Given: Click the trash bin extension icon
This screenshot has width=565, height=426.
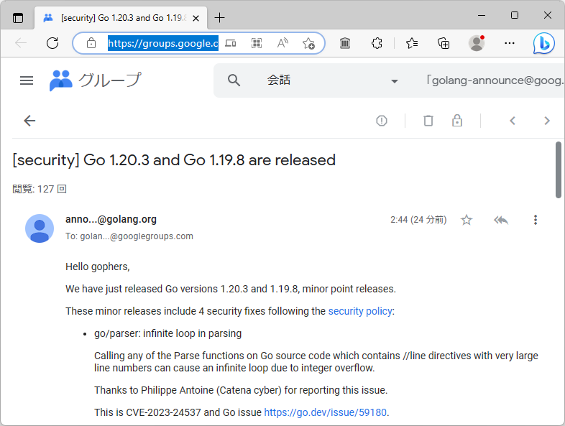Looking at the screenshot, I should pos(345,43).
